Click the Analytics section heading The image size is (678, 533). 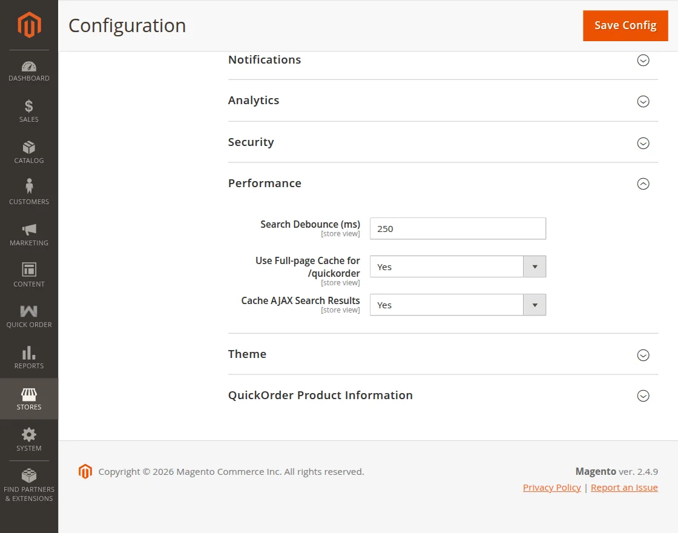(x=254, y=101)
